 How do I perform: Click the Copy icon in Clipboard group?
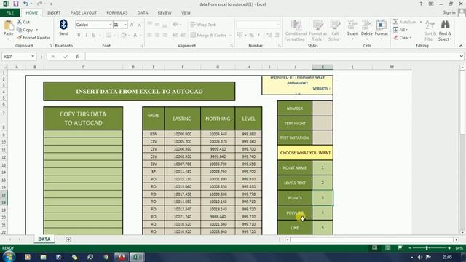pos(20,30)
